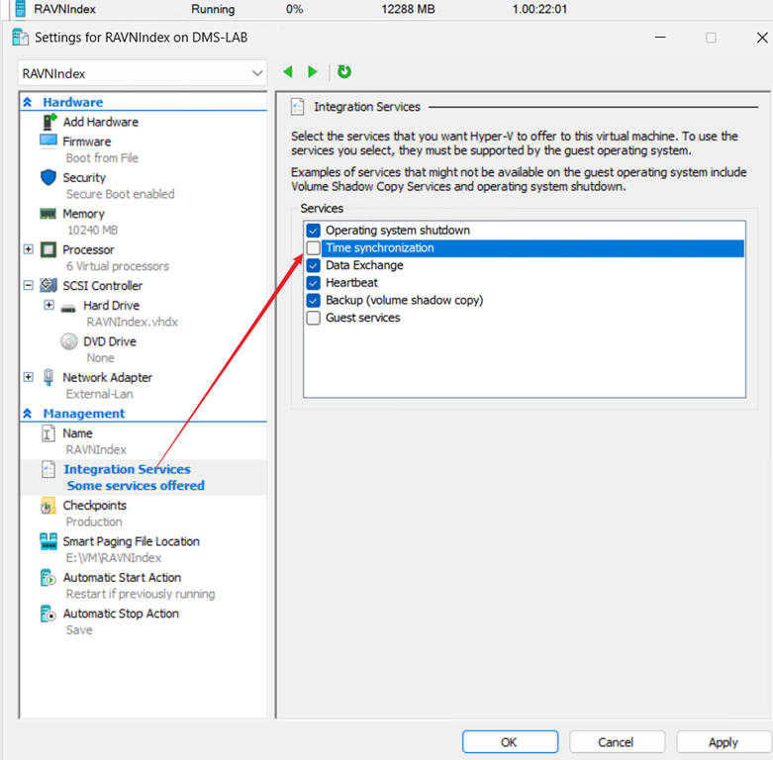Enable Time synchronization checkbox
The image size is (773, 760).
pyautogui.click(x=313, y=247)
